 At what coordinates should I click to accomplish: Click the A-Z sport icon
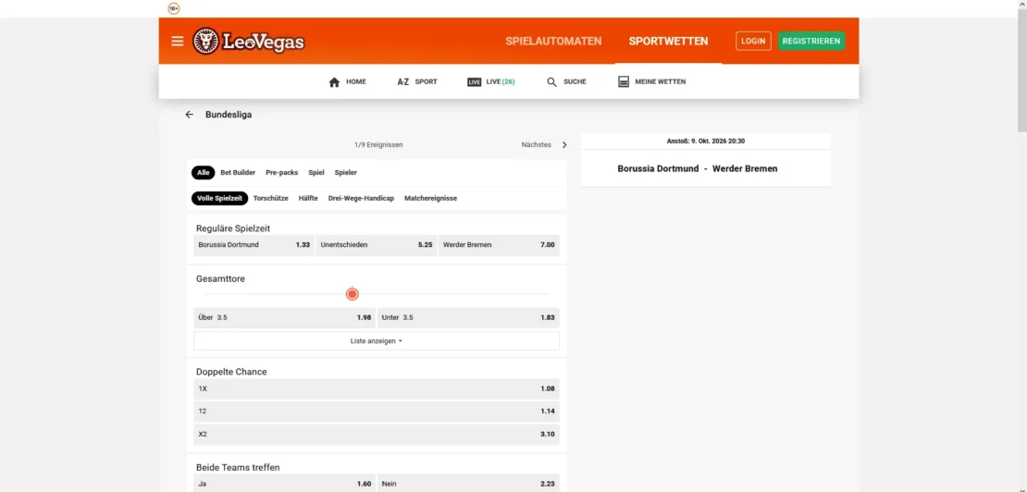tap(403, 82)
